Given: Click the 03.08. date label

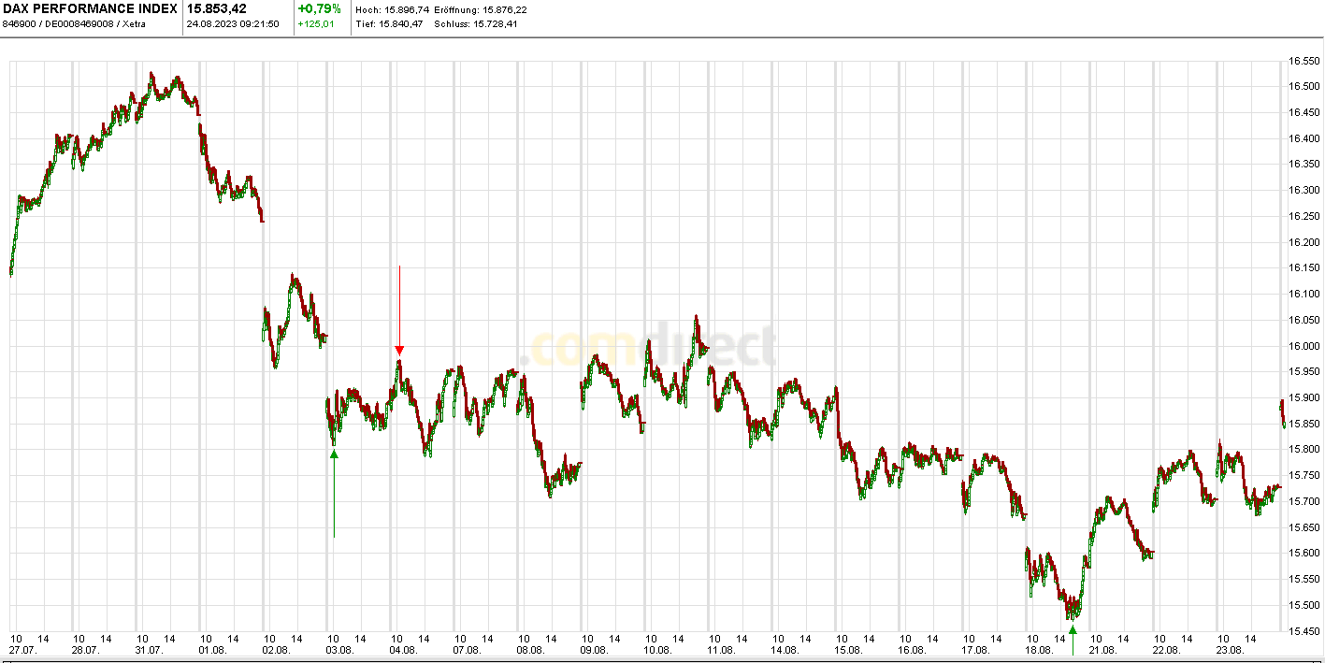Looking at the screenshot, I should pos(339,650).
